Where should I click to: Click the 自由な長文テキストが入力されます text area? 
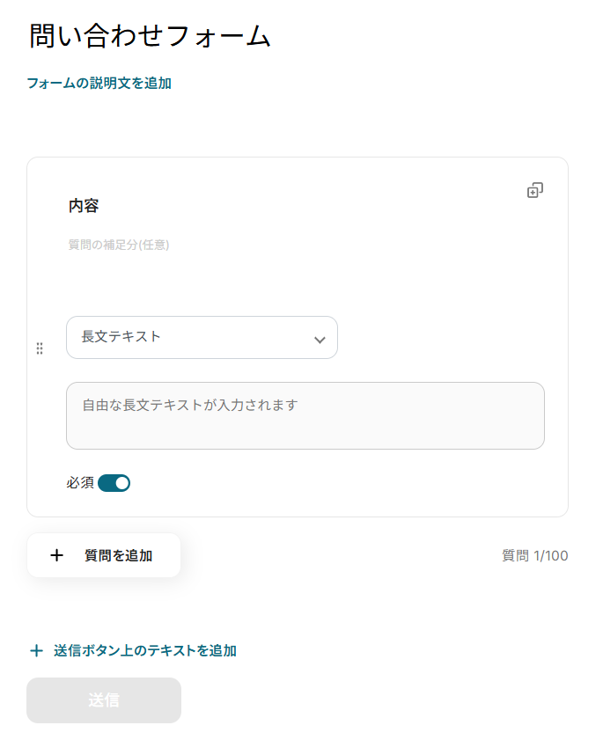click(x=305, y=415)
